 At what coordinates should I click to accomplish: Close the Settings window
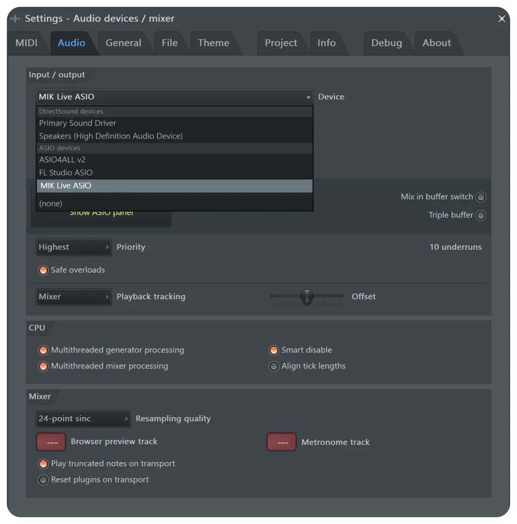[502, 19]
